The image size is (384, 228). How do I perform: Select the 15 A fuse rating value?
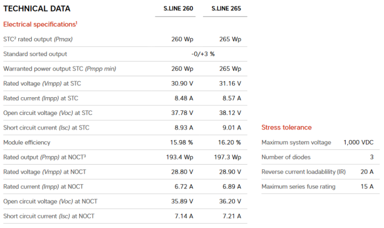pos(366,187)
